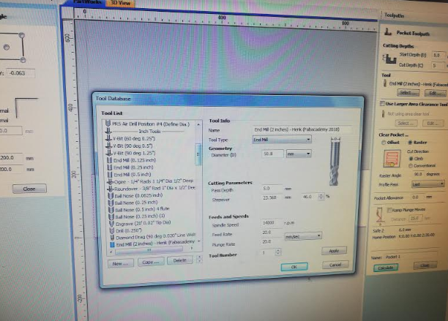Click the raster clear pocket preview icon
Image resolution: width=448 pixels, height=321 pixels.
pyautogui.click(x=392, y=159)
